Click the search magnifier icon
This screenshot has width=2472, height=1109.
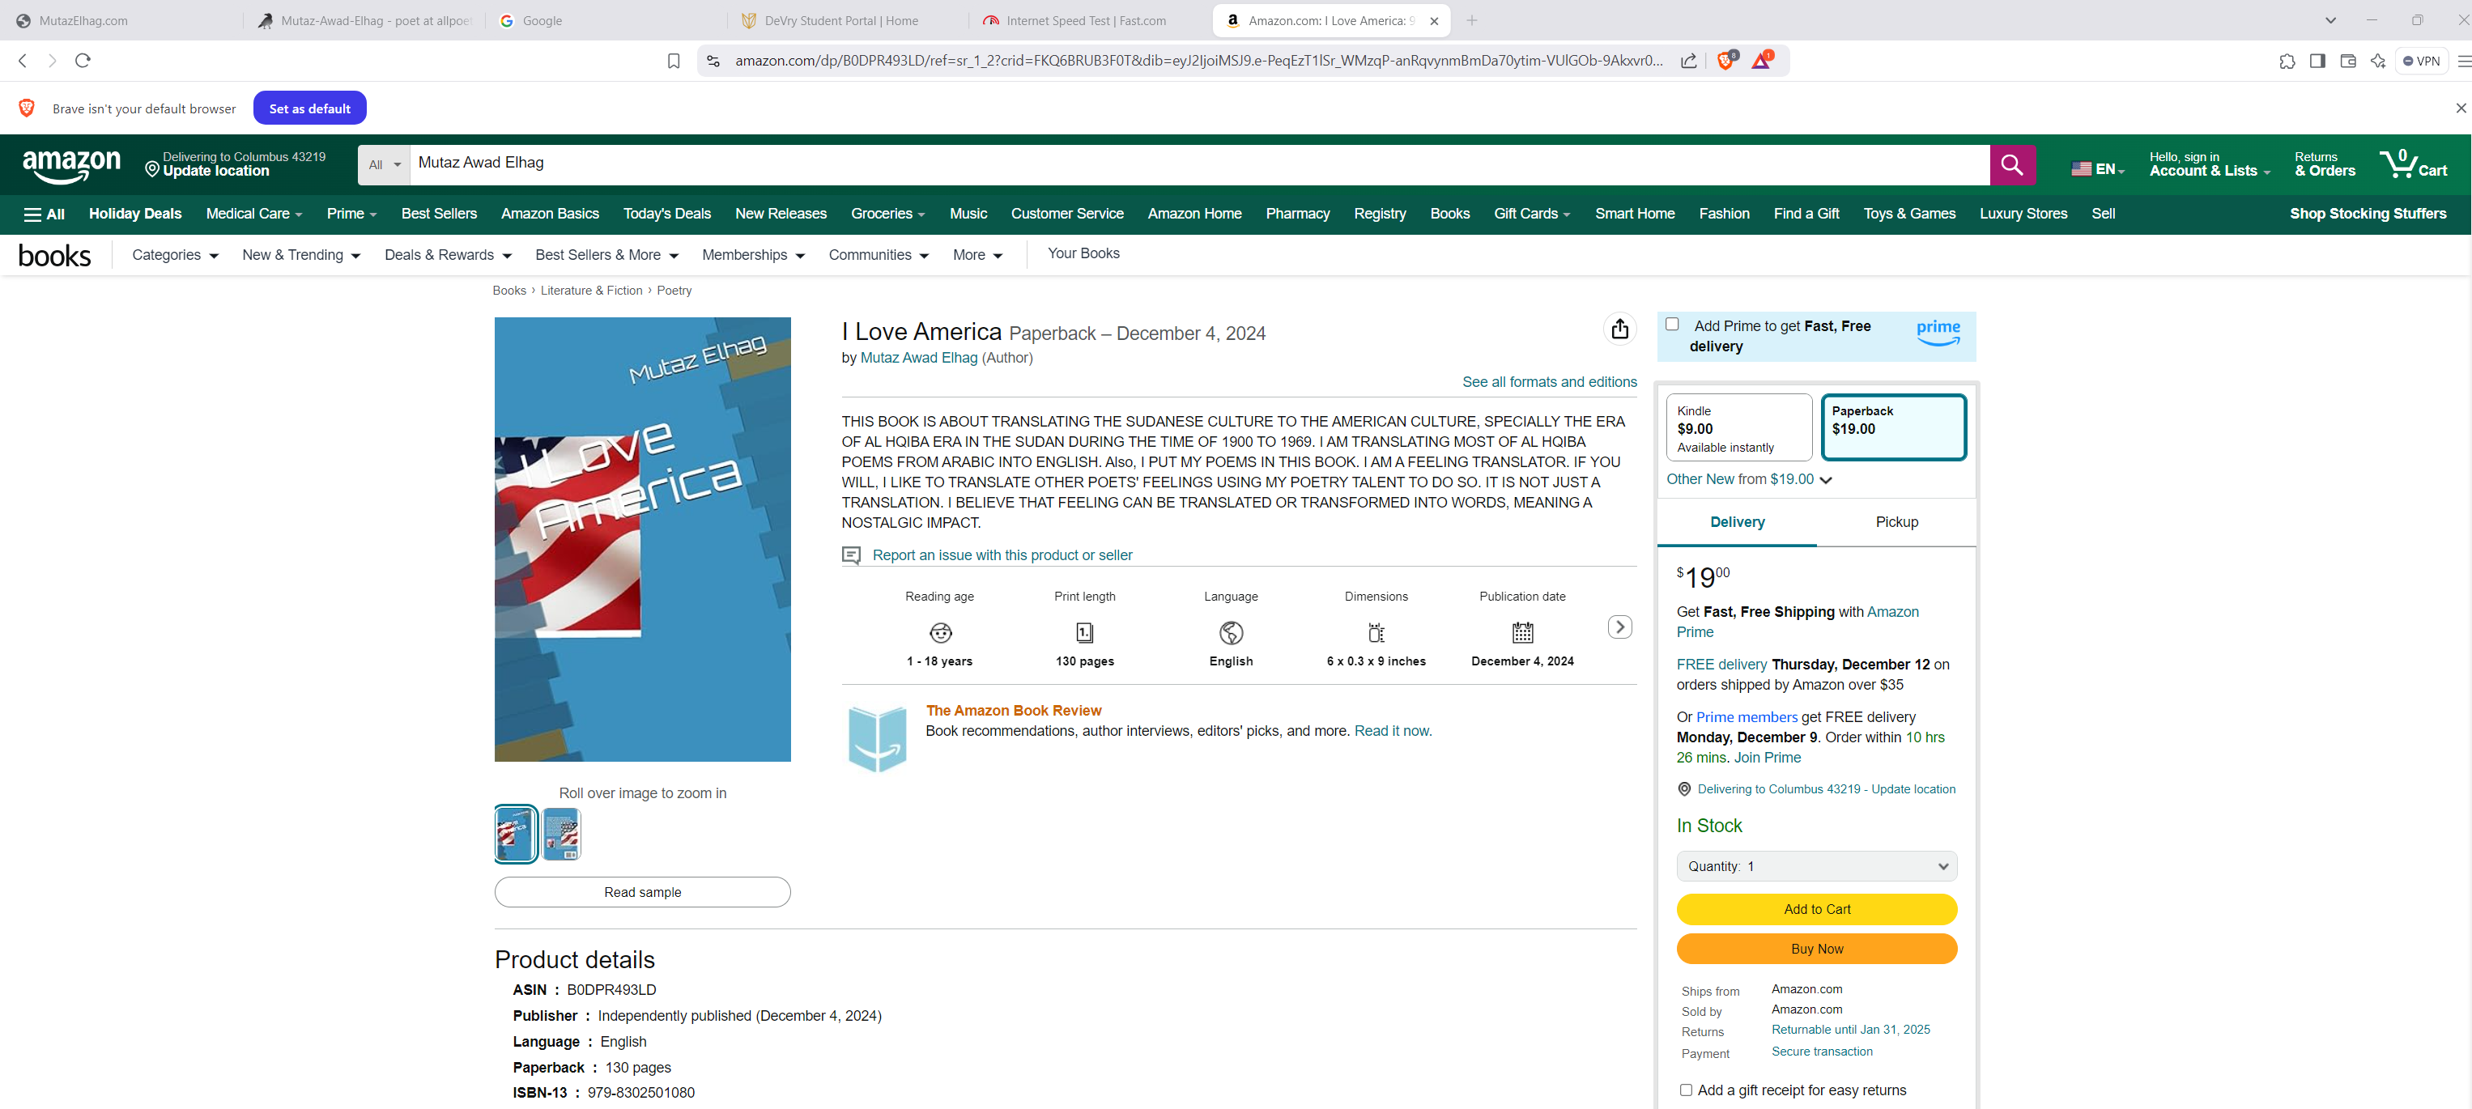pos(2012,164)
